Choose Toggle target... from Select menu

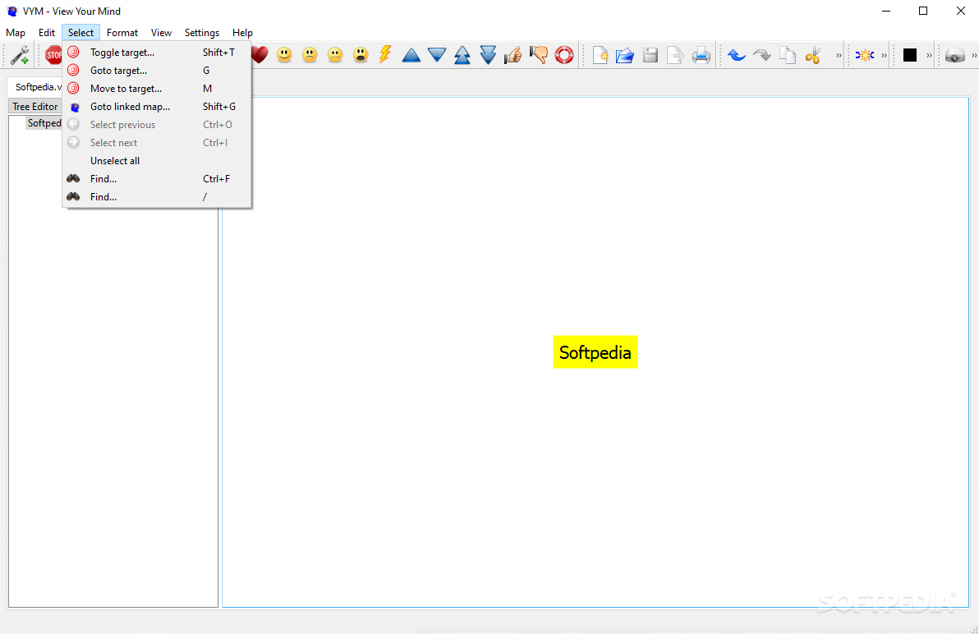[157, 53]
